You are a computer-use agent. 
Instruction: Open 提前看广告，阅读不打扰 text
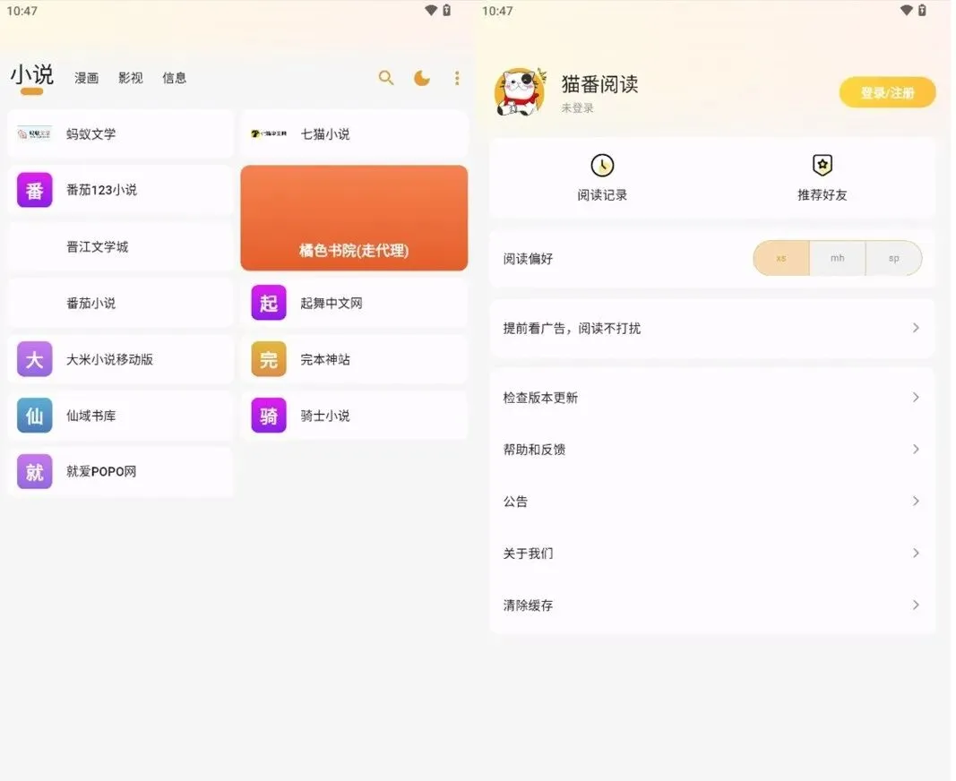[x=572, y=328]
